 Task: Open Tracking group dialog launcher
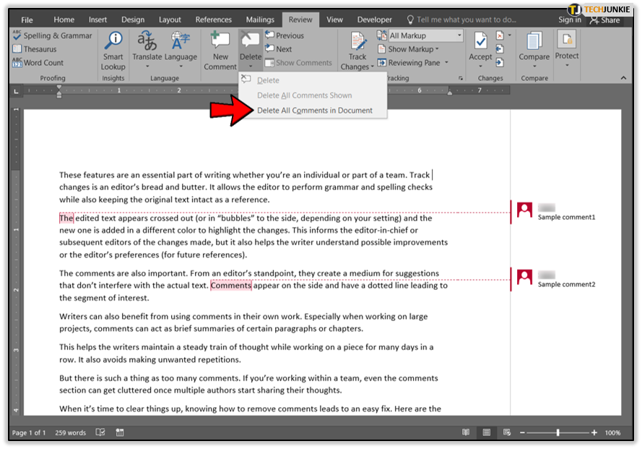pyautogui.click(x=461, y=78)
